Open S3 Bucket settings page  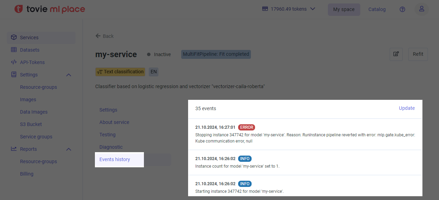click(x=31, y=124)
